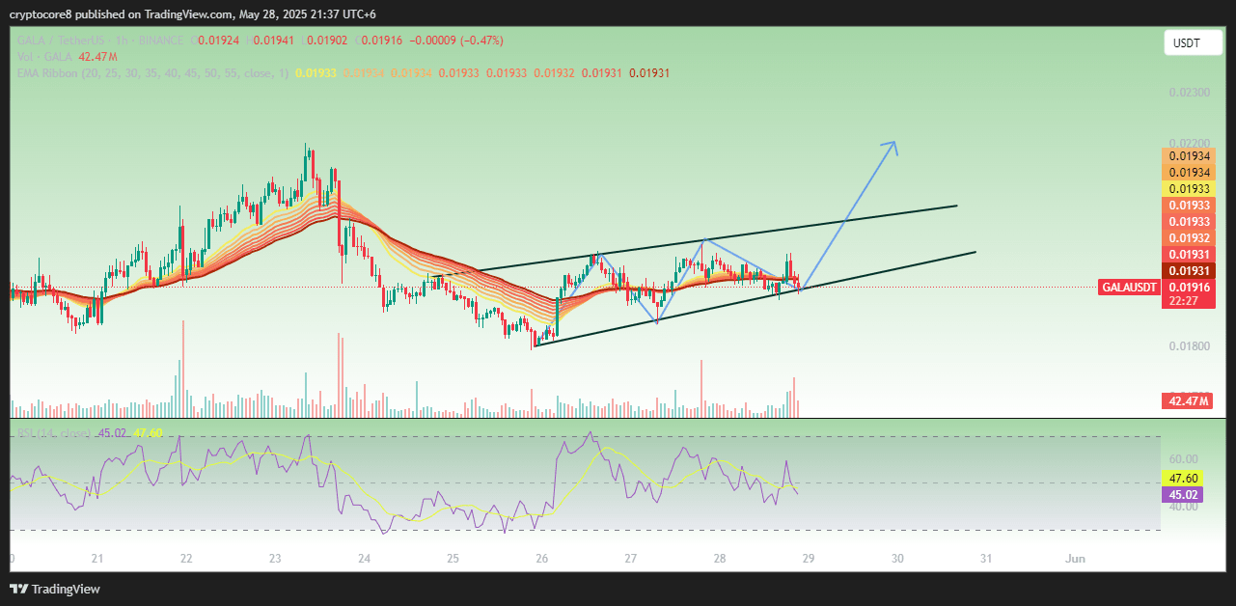This screenshot has width=1236, height=606.
Task: Click the −0.00009 (−0.47%) change value
Action: [x=456, y=41]
